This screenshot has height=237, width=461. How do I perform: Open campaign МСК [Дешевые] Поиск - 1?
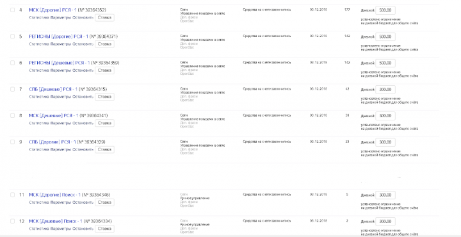pos(56,221)
